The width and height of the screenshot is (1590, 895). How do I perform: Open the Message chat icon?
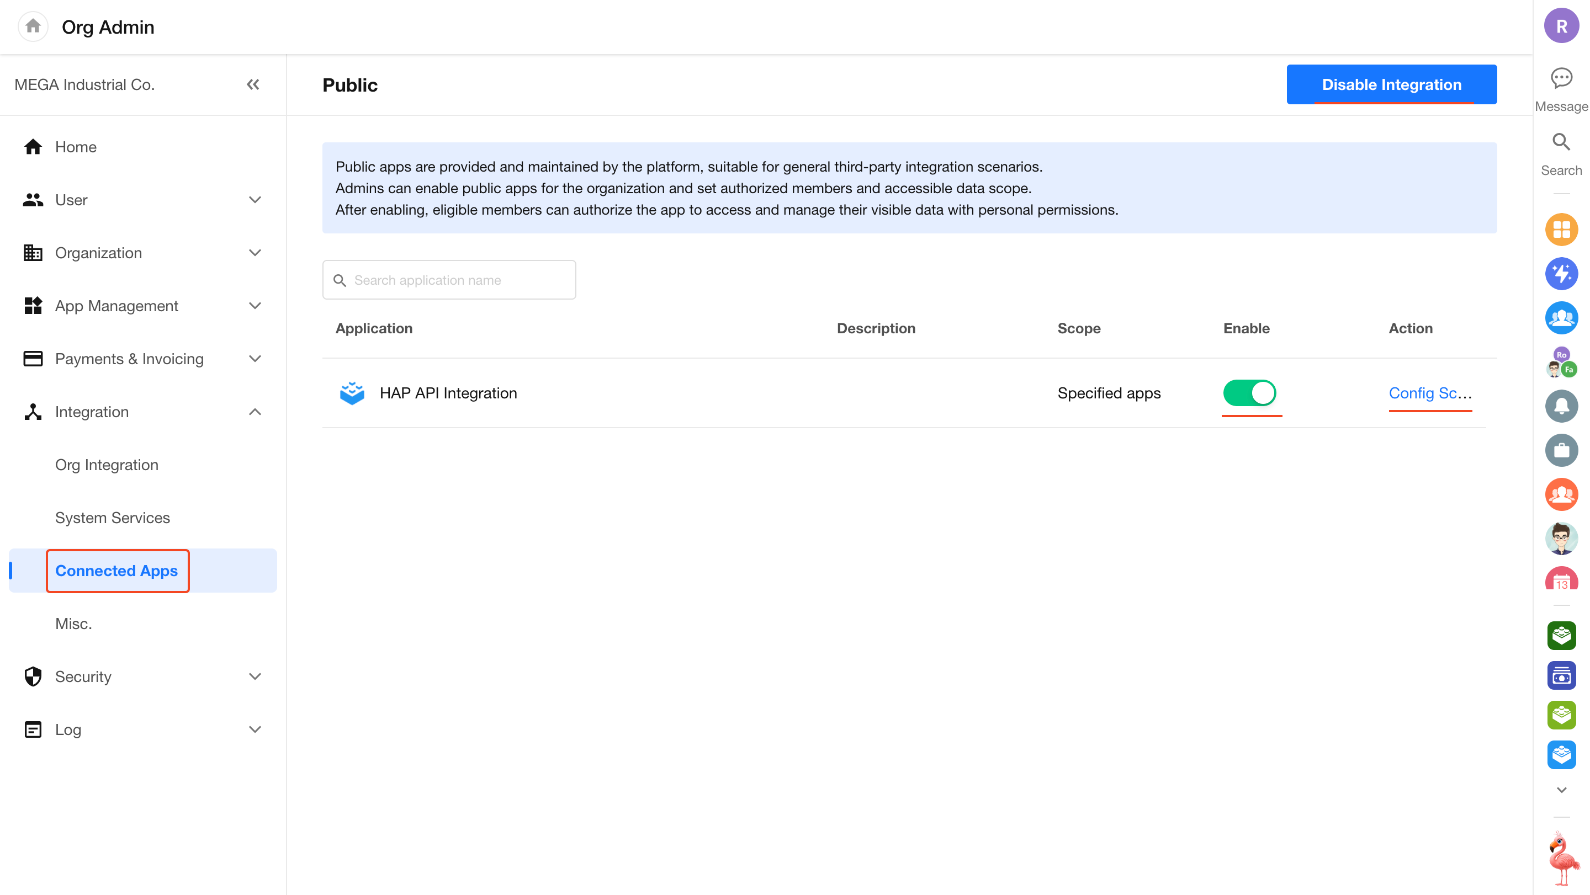pyautogui.click(x=1561, y=78)
